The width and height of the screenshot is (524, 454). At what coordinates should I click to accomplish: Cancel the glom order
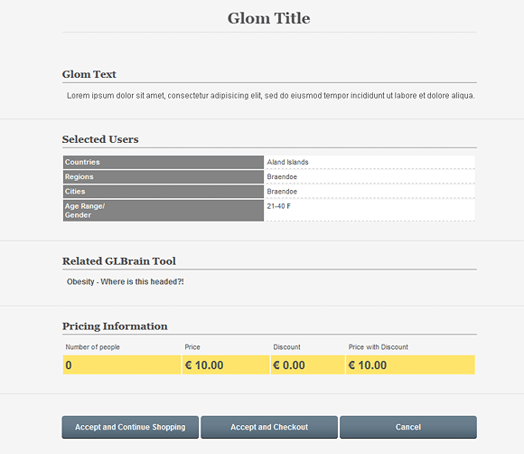click(408, 427)
